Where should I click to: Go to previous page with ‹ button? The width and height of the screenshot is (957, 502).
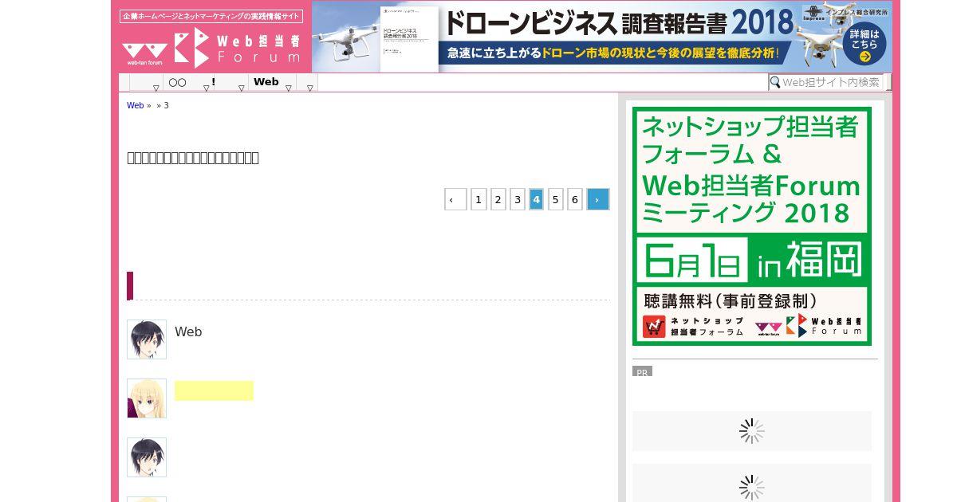tap(455, 199)
